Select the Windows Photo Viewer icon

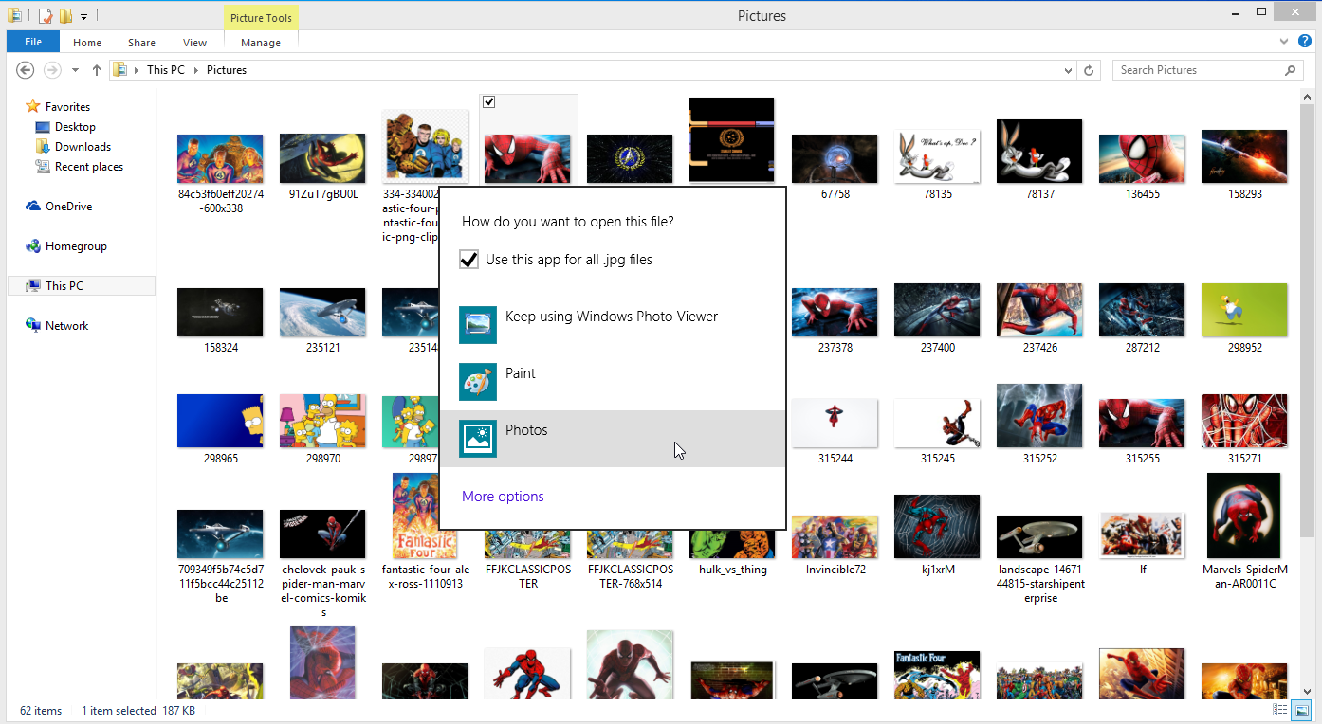tap(478, 326)
